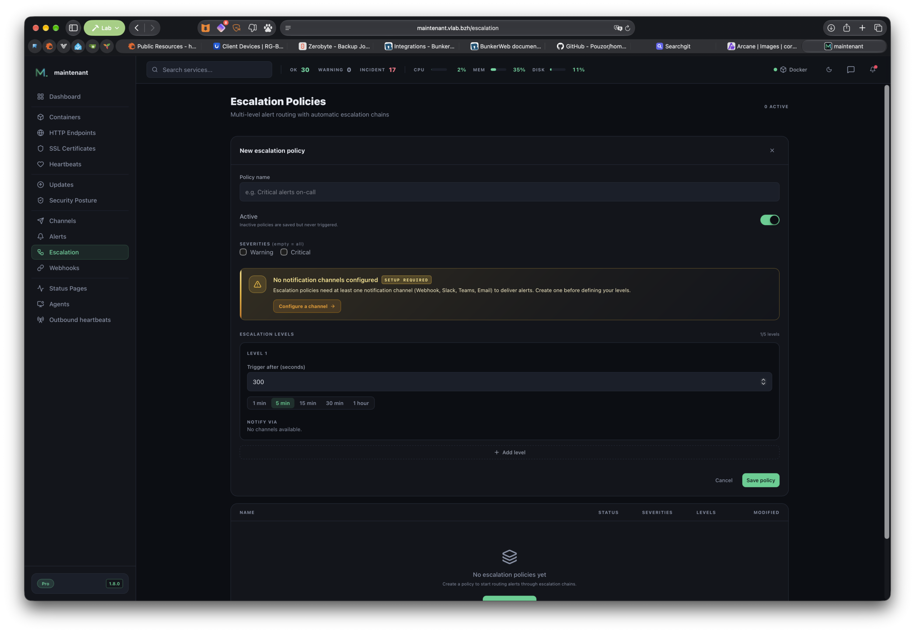Click the Agents monitor icon
The image size is (915, 633).
pos(40,304)
